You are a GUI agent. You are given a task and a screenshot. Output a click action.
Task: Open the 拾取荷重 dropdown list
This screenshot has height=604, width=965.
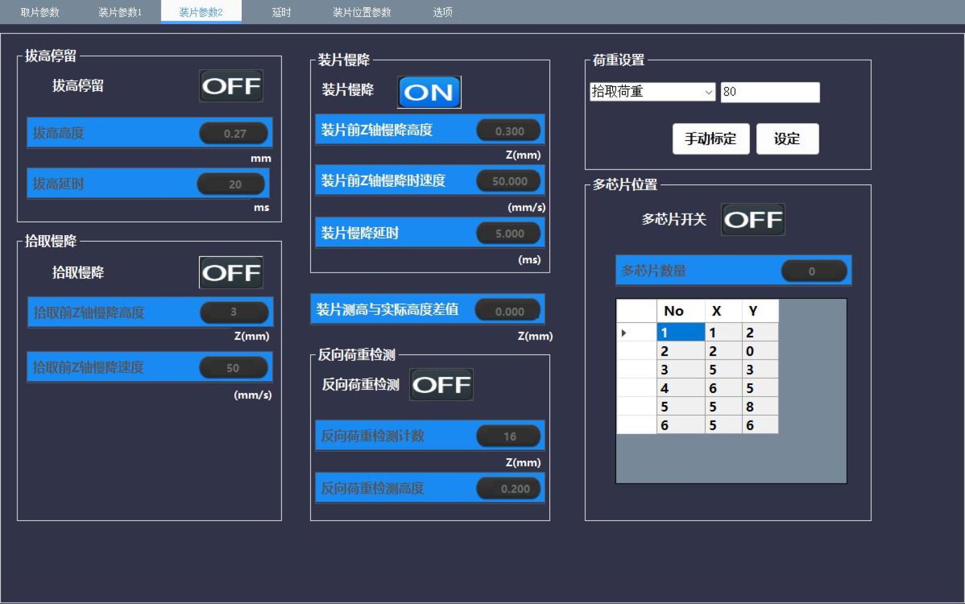click(652, 92)
